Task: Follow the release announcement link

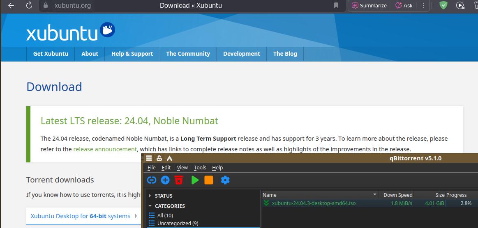Action: click(x=105, y=149)
